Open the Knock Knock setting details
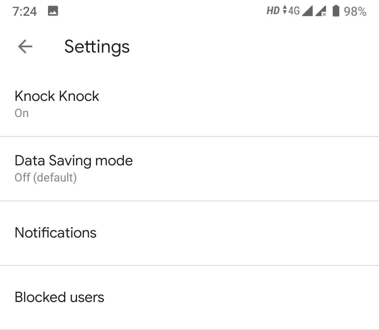The width and height of the screenshot is (379, 330). [56, 102]
